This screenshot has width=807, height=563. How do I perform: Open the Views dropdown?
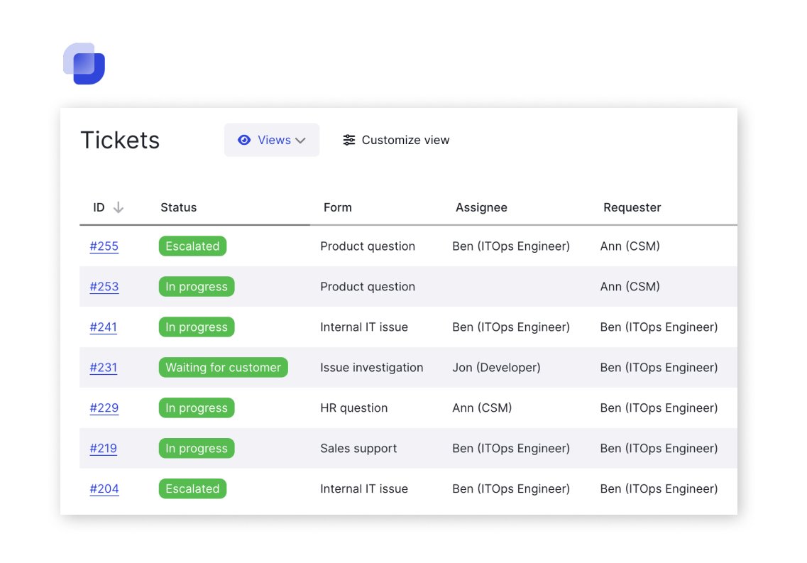point(272,140)
